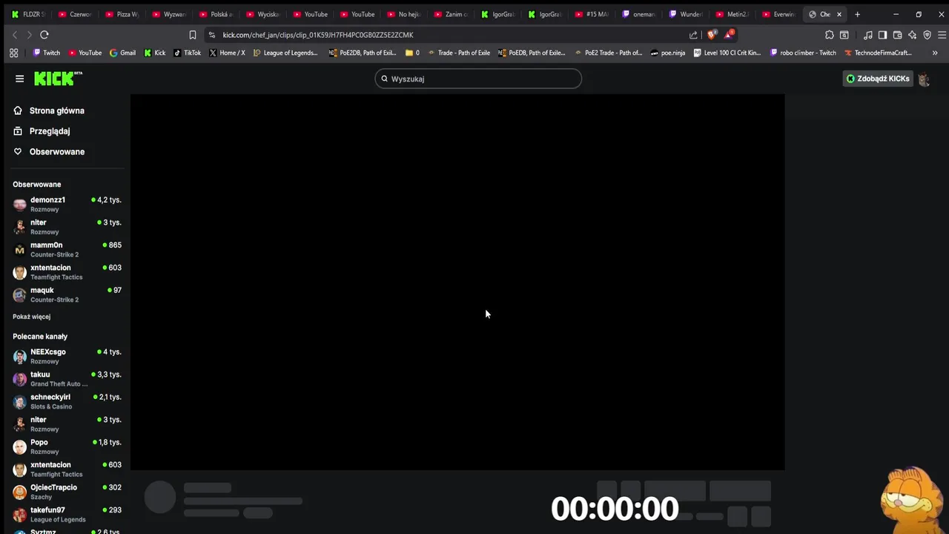Open the Leo AI sparkle icon
Image resolution: width=949 pixels, height=534 pixels.
click(912, 35)
